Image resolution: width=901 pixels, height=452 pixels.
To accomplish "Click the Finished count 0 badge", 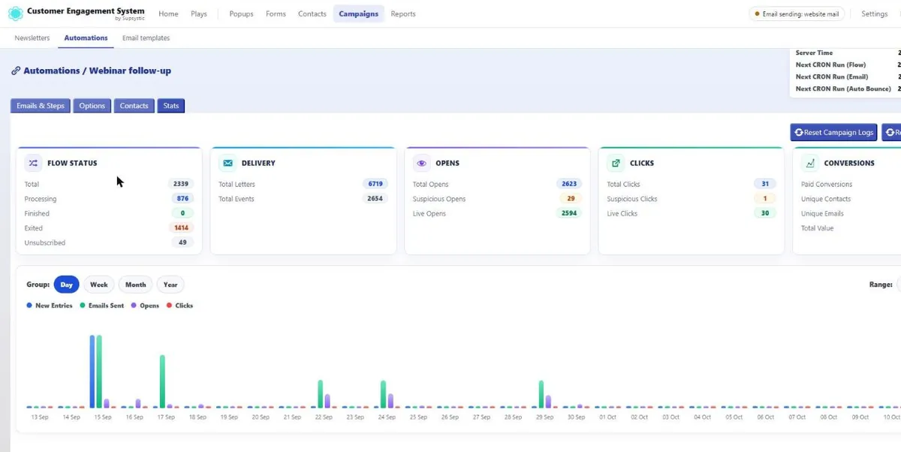I will tap(182, 213).
